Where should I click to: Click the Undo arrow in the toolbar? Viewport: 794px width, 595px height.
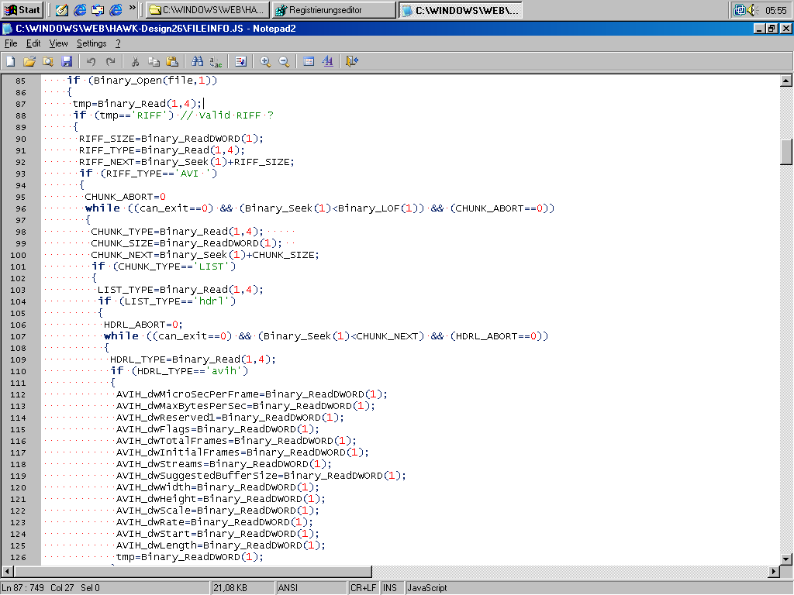point(91,62)
